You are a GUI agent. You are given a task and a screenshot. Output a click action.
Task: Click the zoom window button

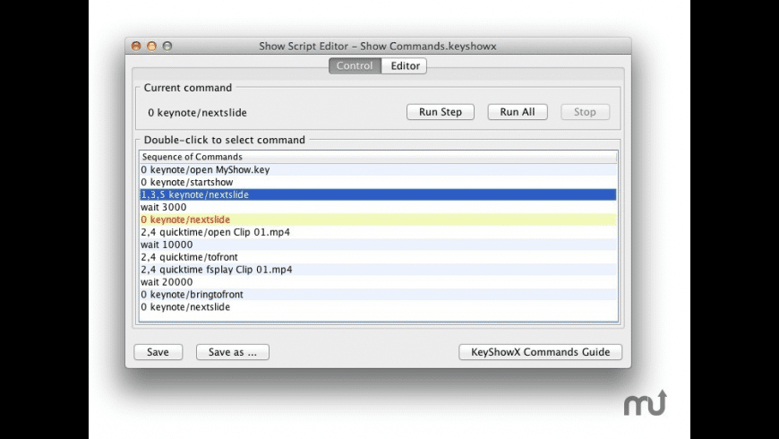tap(167, 46)
